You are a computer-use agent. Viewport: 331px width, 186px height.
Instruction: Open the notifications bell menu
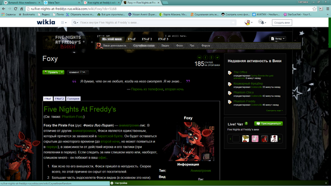(x=262, y=22)
